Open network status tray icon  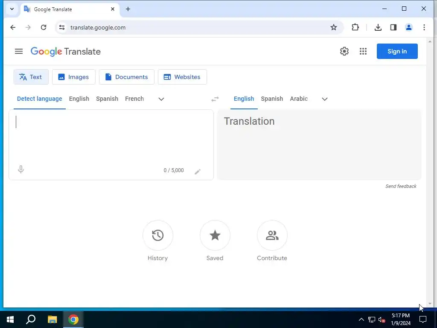point(372,319)
